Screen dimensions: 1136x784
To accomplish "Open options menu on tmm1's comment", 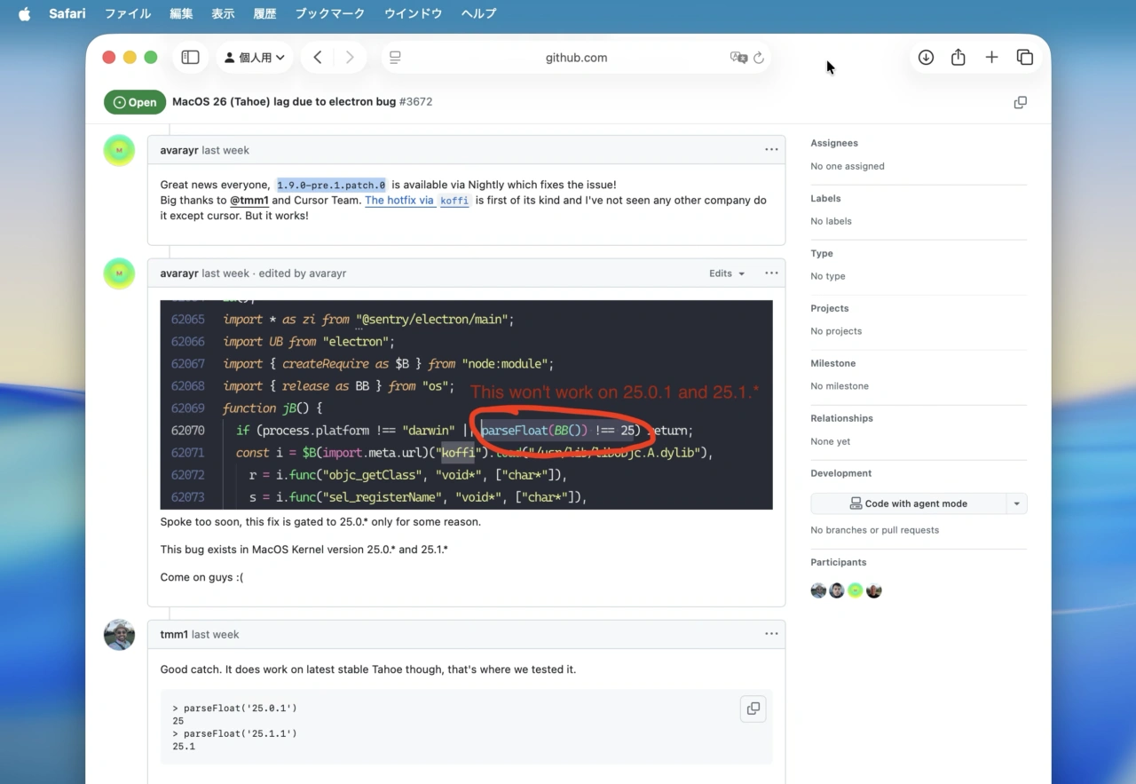I will click(x=771, y=634).
